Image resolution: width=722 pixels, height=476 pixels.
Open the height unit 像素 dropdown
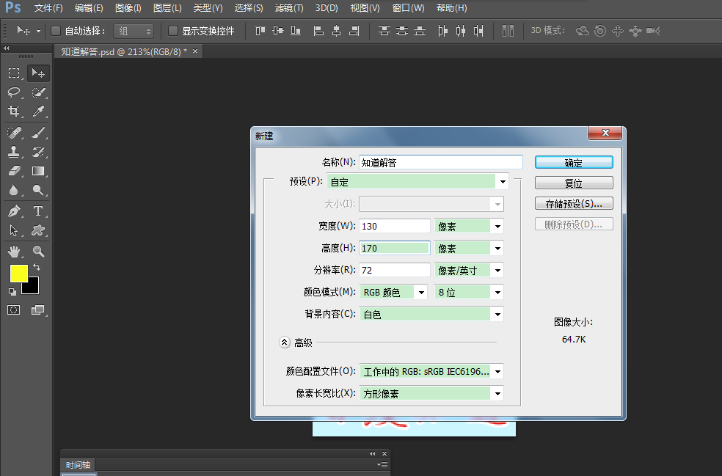click(469, 248)
